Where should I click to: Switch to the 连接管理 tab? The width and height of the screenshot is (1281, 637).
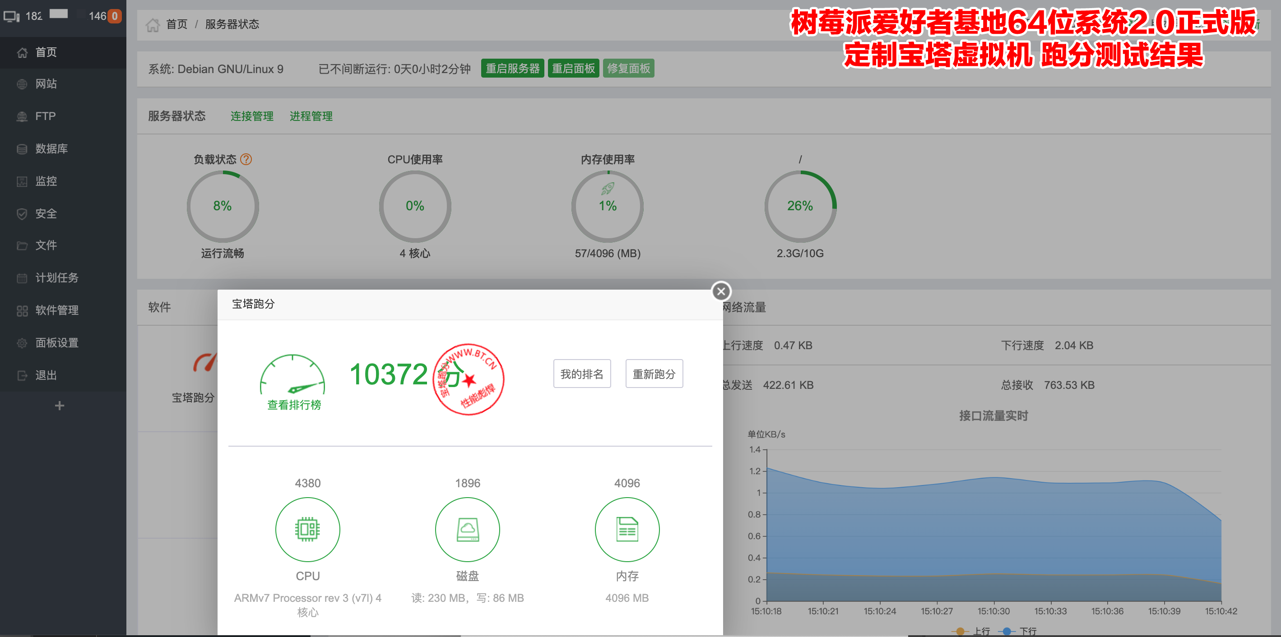[x=251, y=116]
